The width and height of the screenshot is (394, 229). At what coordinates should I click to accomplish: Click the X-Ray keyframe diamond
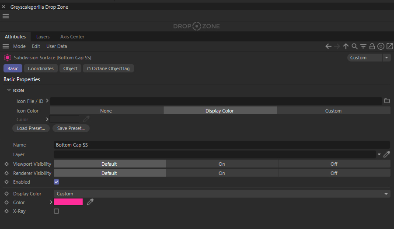7,211
